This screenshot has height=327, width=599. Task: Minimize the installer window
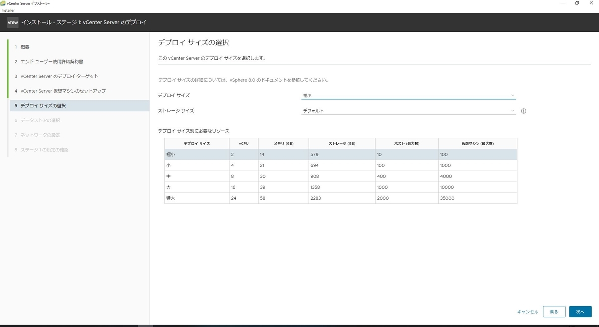tap(562, 3)
